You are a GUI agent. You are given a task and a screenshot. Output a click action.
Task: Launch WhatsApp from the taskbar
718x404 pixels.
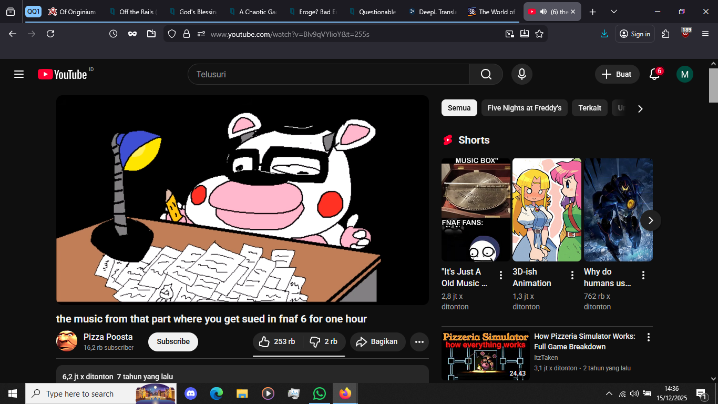coord(319,393)
